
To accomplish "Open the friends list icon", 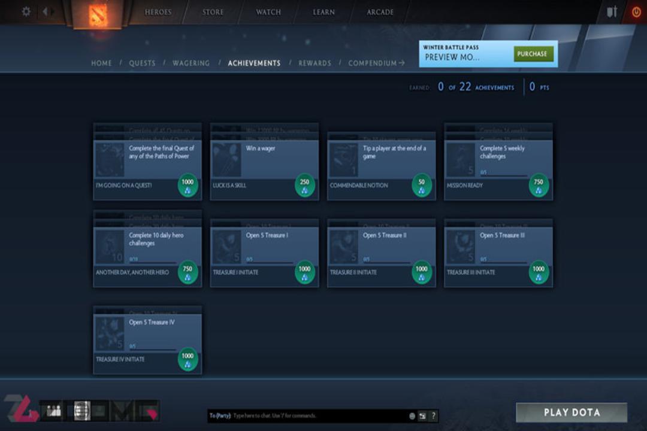I will point(54,411).
